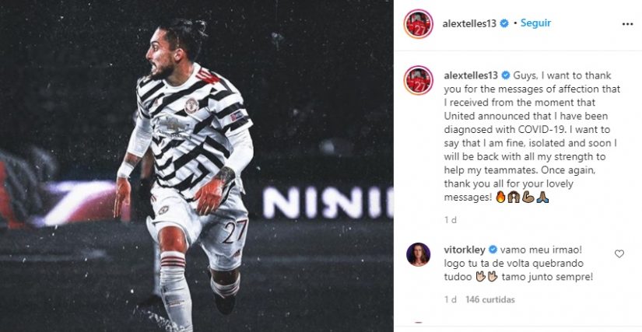Click the caption alextelles13 profile avatar
The image size is (642, 332).
418,80
